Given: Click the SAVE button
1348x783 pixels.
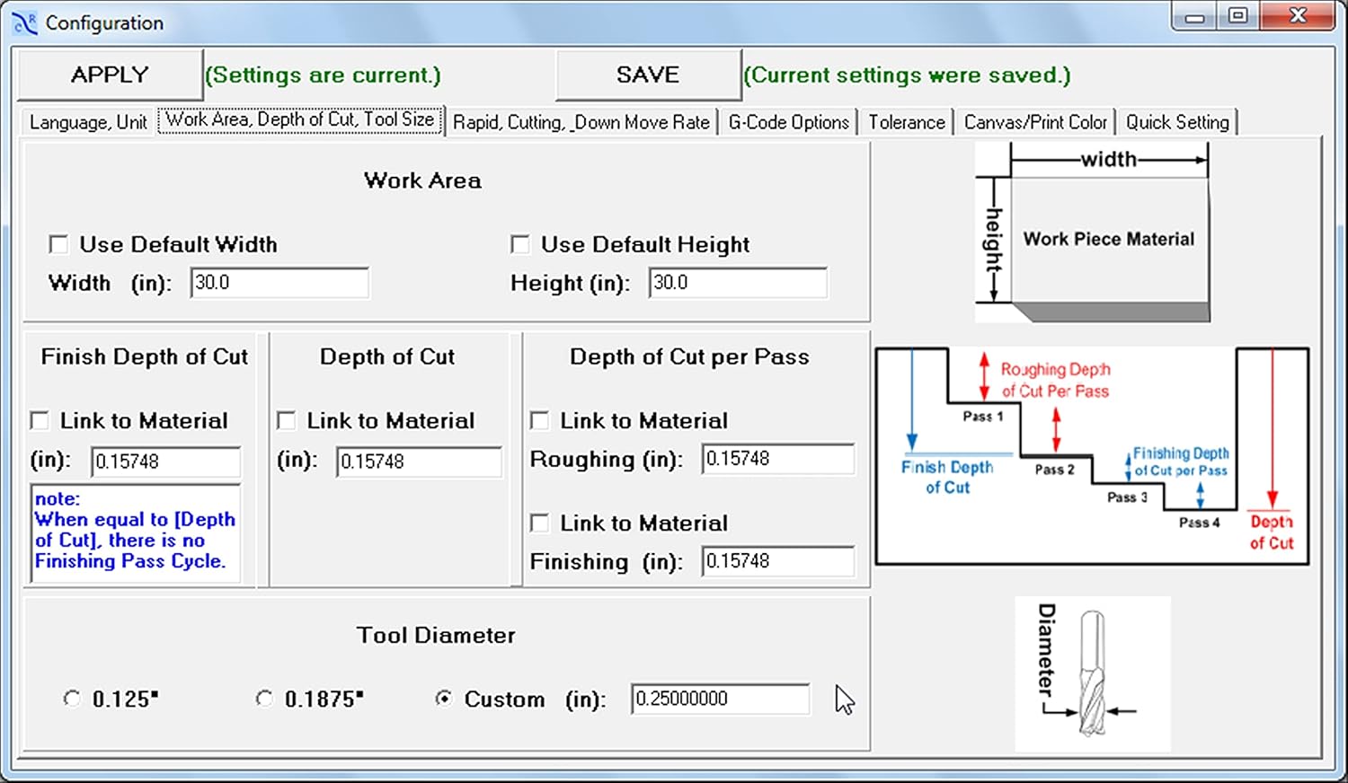Looking at the screenshot, I should point(648,75).
